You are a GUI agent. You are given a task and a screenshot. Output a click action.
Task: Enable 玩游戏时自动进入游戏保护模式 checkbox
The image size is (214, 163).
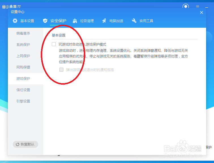[x=54, y=44]
